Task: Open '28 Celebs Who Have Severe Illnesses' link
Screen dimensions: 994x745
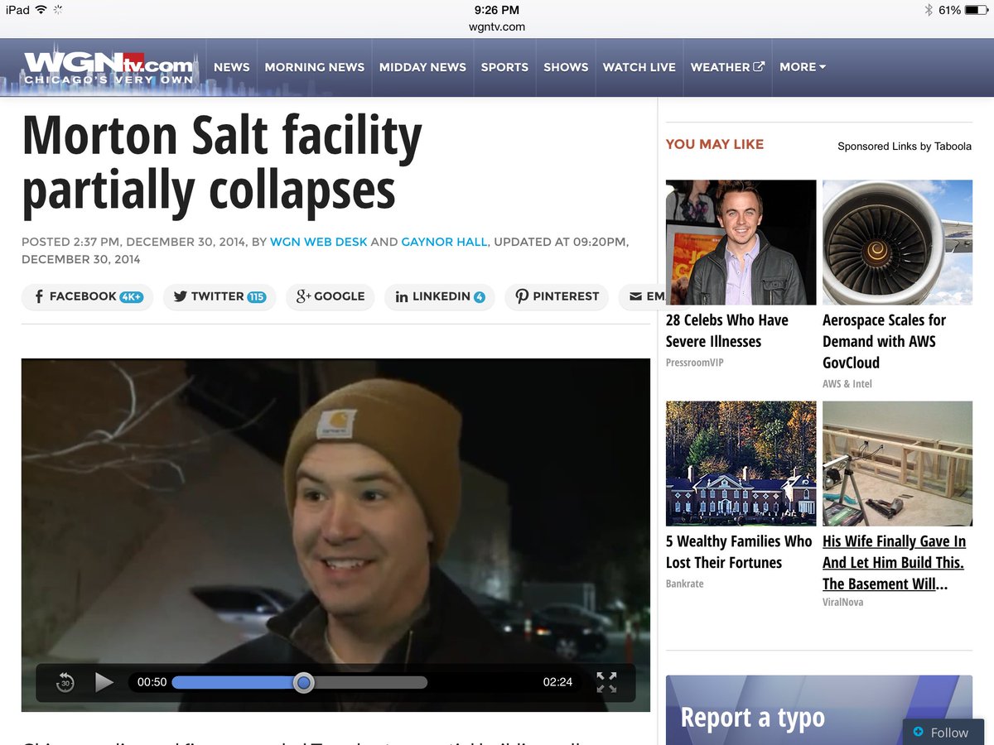Action: 727,330
